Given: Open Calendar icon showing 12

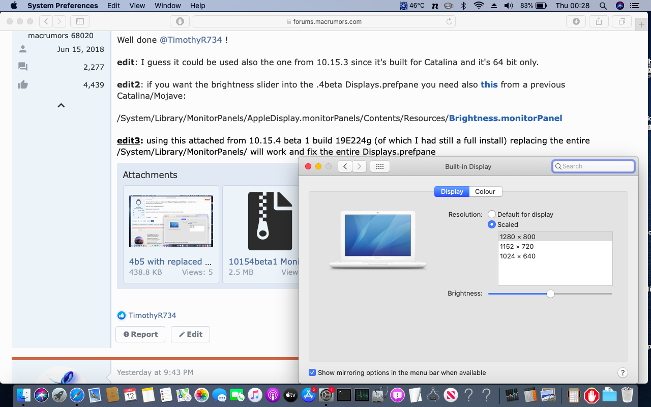Looking at the screenshot, I should click(130, 394).
